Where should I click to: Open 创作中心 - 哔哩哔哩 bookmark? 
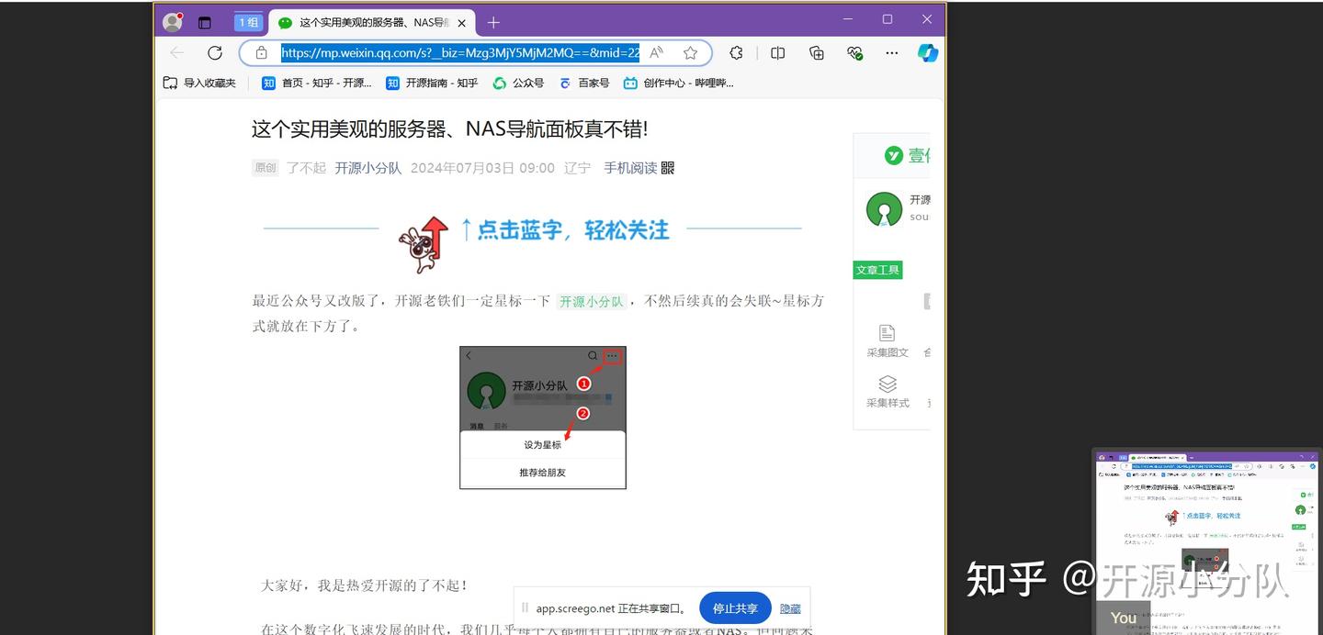pos(679,83)
